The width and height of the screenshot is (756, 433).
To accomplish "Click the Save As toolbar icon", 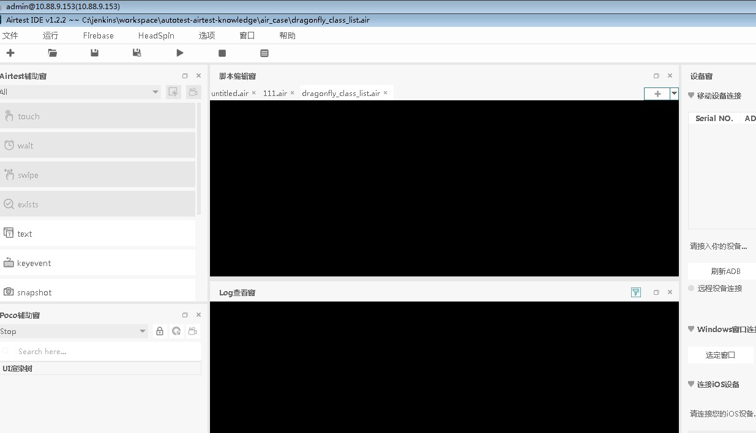I will (x=137, y=53).
